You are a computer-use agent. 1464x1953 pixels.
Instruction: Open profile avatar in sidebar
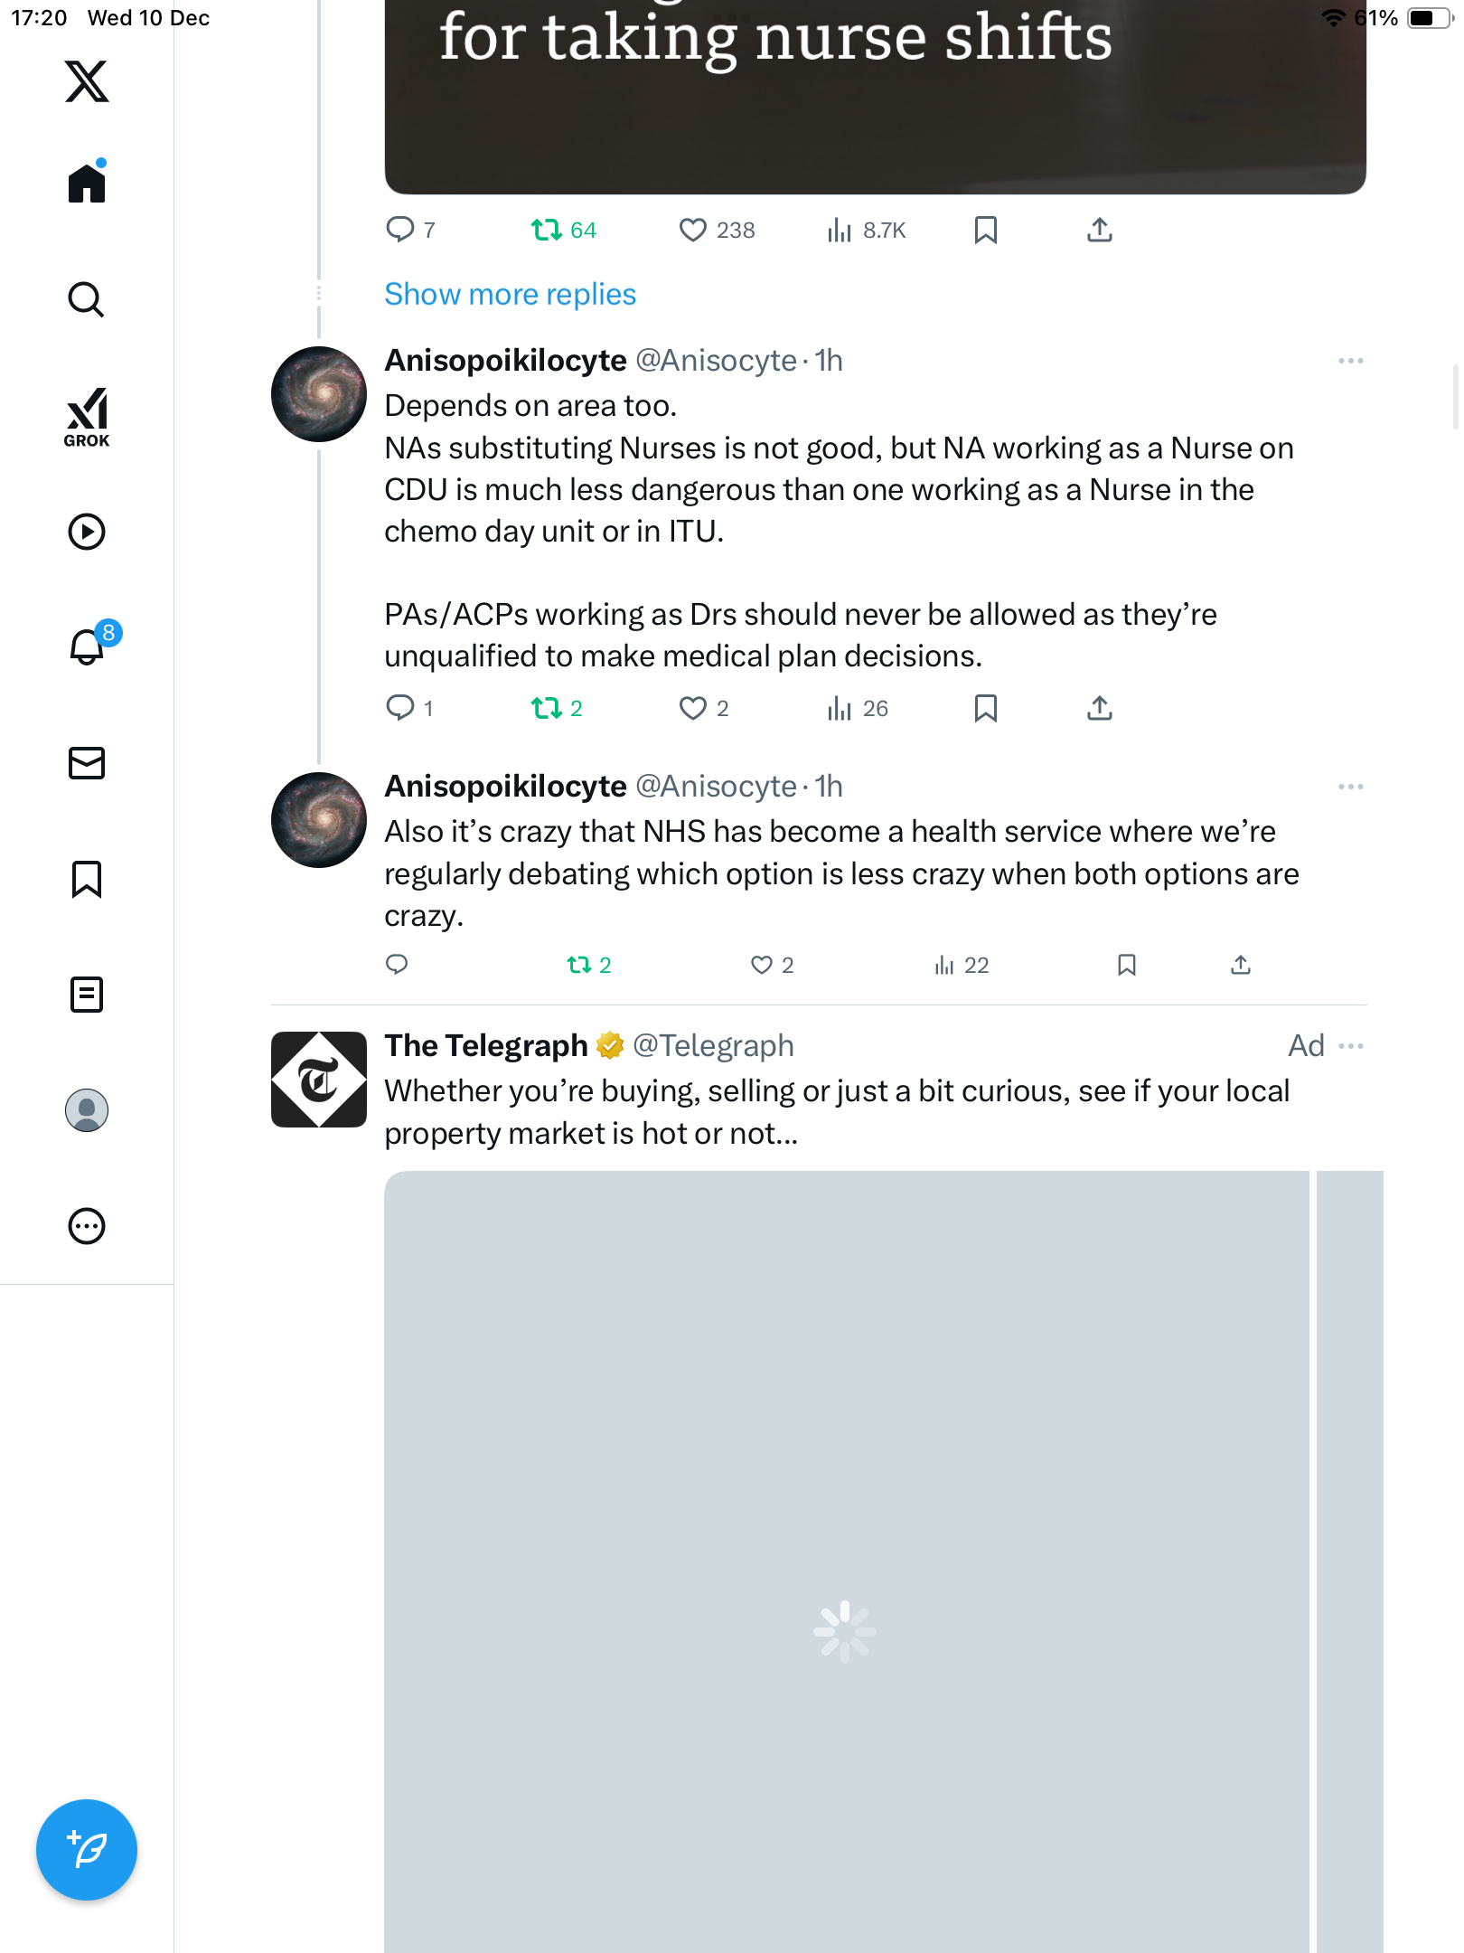pyautogui.click(x=87, y=1110)
